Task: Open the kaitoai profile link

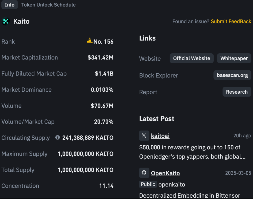Action: coord(160,136)
